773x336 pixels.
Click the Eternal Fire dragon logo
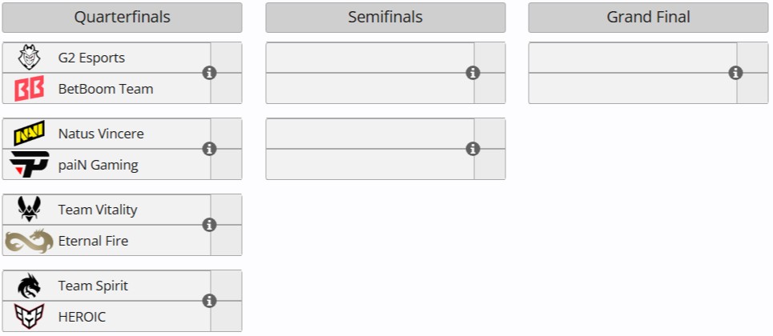coord(30,241)
